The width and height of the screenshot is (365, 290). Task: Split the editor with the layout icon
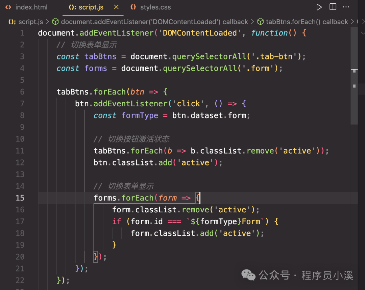click(333, 7)
